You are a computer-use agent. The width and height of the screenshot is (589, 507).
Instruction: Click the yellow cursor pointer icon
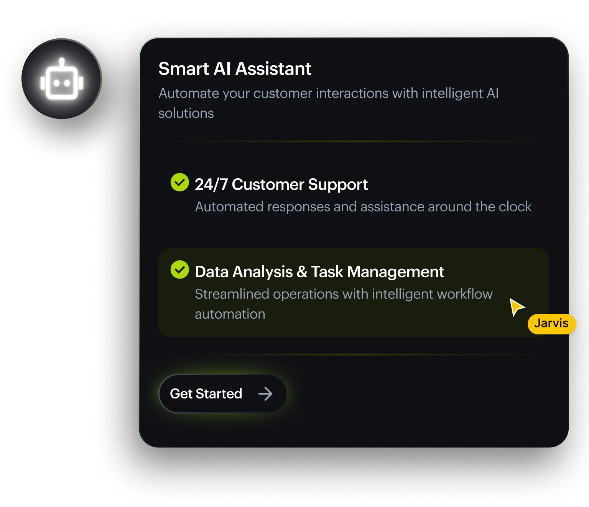tap(516, 306)
